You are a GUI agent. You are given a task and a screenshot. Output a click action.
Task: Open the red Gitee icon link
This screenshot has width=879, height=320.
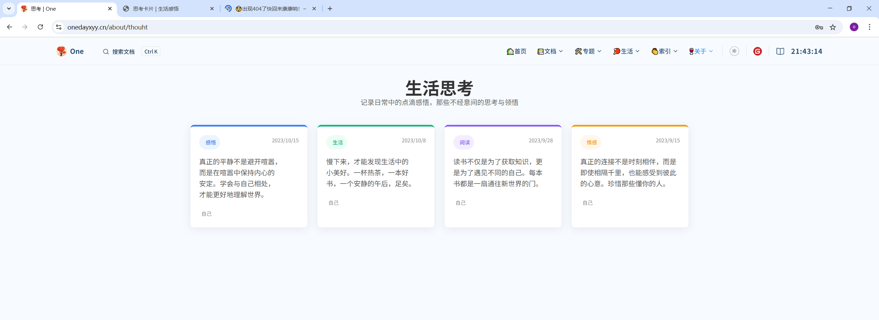coord(757,51)
